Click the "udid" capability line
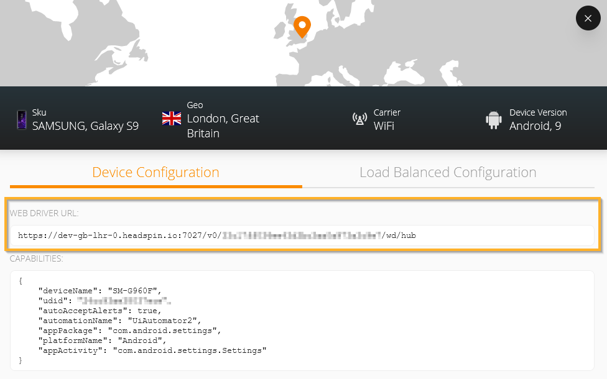The image size is (607, 379). pos(104,301)
